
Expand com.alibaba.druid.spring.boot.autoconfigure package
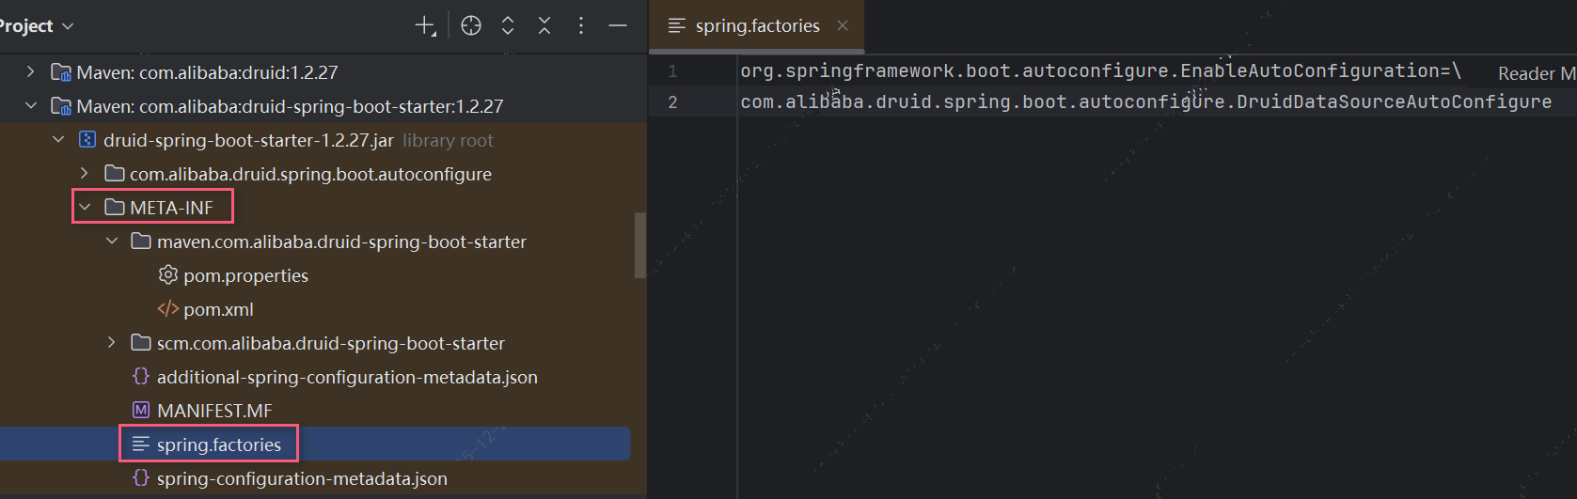click(x=85, y=173)
